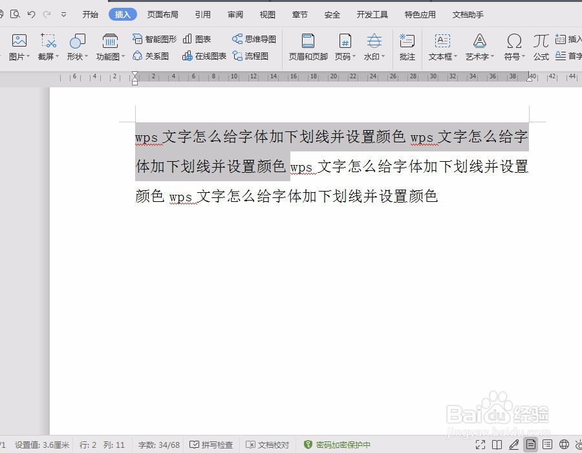The width and height of the screenshot is (582, 453).
Task: Expand the watermark (水印) dropdown arrow
Action: (x=383, y=56)
